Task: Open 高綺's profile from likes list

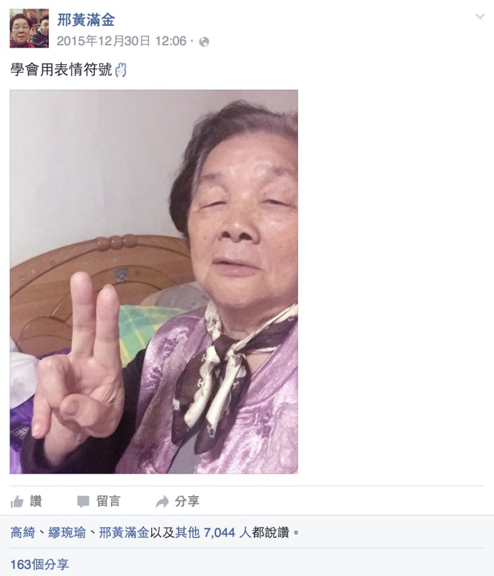Action: (x=23, y=532)
